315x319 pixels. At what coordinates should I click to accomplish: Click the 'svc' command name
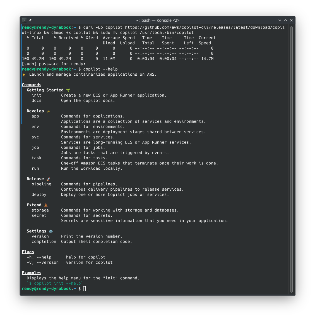35,137
